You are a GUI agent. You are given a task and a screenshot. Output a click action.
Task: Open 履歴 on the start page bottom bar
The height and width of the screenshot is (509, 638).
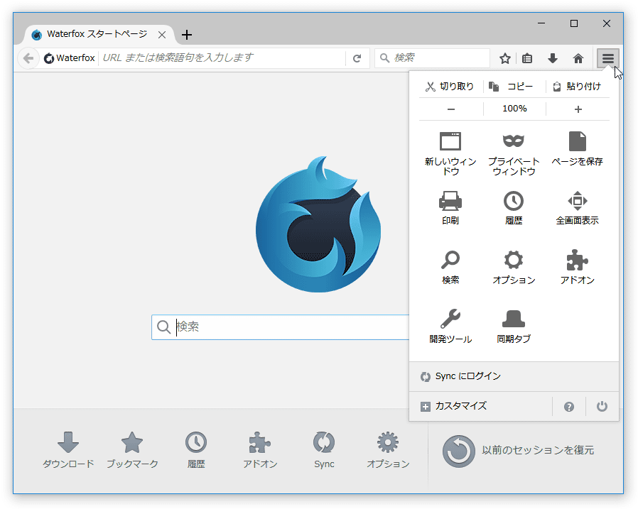click(x=196, y=451)
